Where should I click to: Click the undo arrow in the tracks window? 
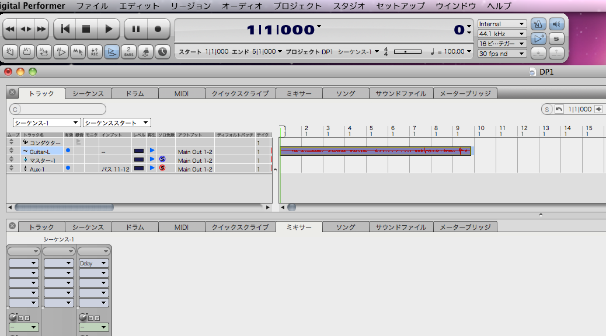pos(559,109)
